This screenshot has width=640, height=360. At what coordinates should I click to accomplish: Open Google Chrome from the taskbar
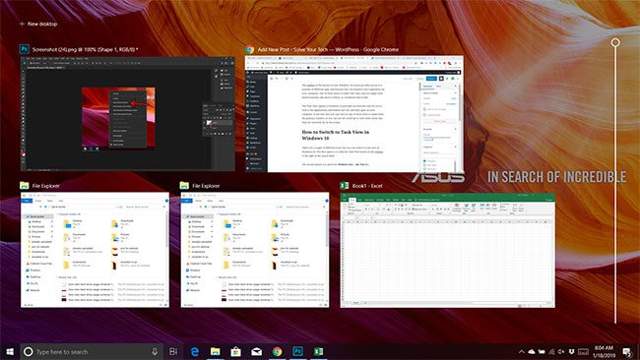click(x=277, y=351)
